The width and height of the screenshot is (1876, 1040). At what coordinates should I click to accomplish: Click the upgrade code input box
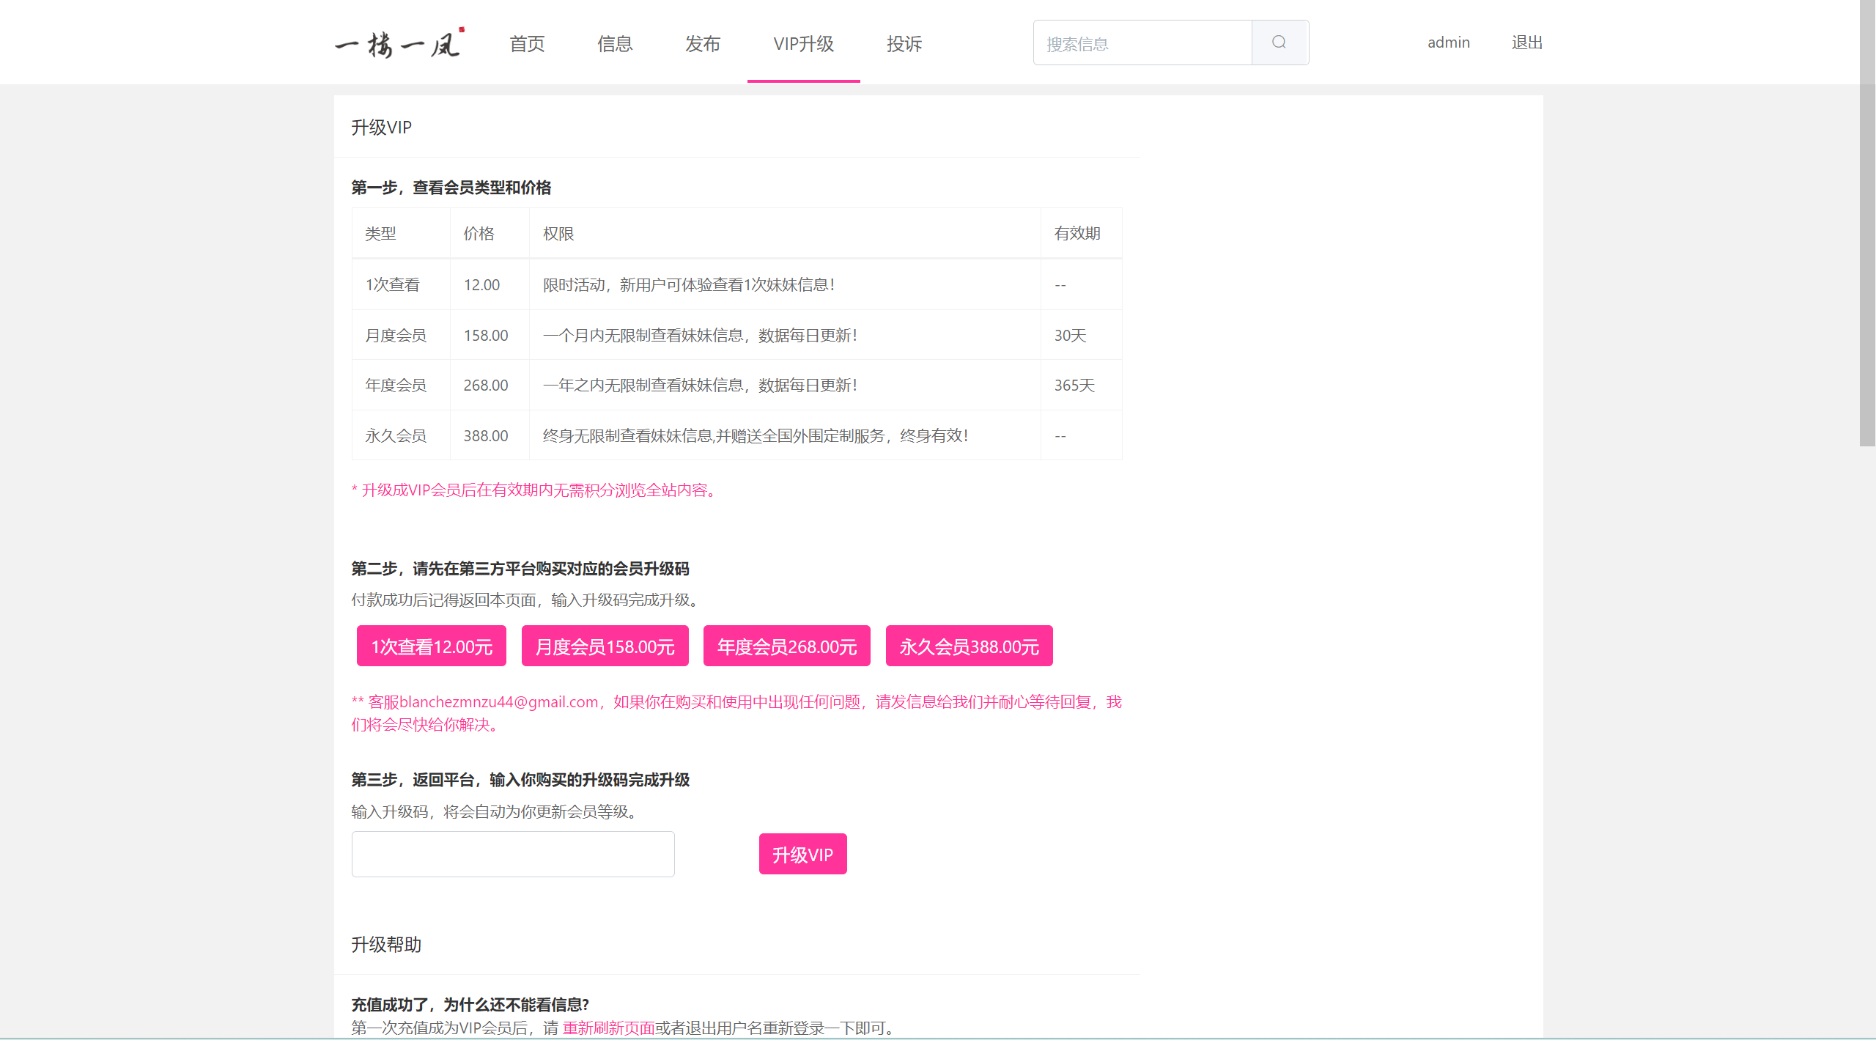[513, 854]
